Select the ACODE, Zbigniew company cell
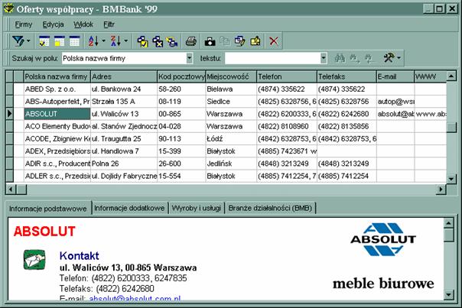 (x=57, y=138)
